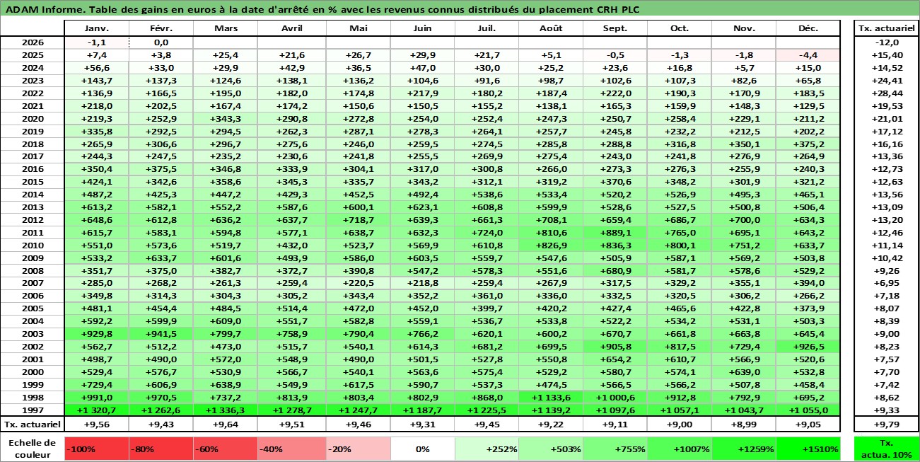Image resolution: width=920 pixels, height=462 pixels.
Task: Click the right-side 'Tx. actuariel' column header
Action: pyautogui.click(x=886, y=28)
